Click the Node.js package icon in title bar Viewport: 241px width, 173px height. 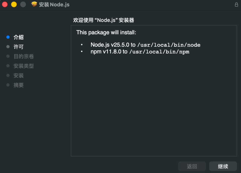pos(34,4)
